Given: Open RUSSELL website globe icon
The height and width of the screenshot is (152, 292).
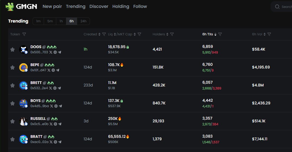Looking at the screenshot, I should (x=55, y=124).
